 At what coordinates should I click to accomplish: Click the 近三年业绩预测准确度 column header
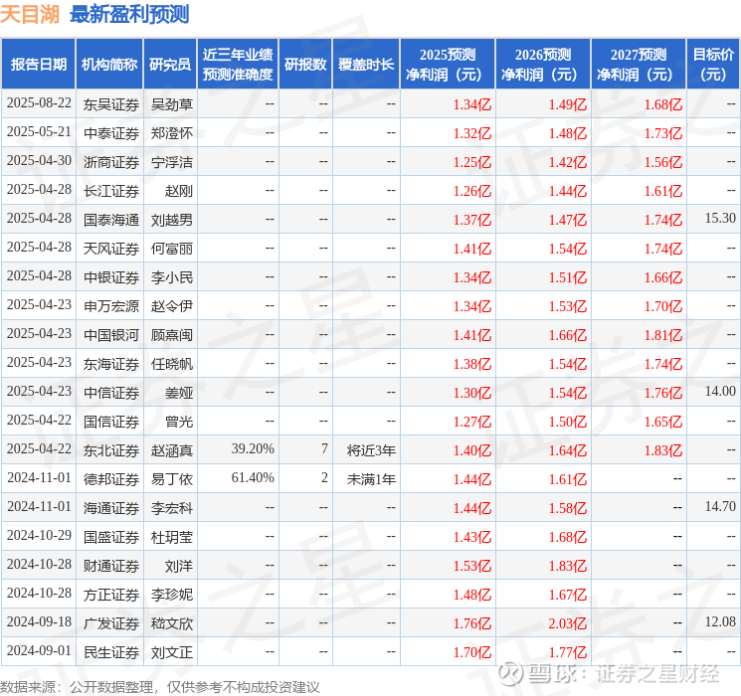click(x=238, y=65)
